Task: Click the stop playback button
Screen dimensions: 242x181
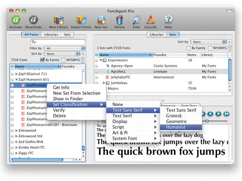Action: point(210,114)
